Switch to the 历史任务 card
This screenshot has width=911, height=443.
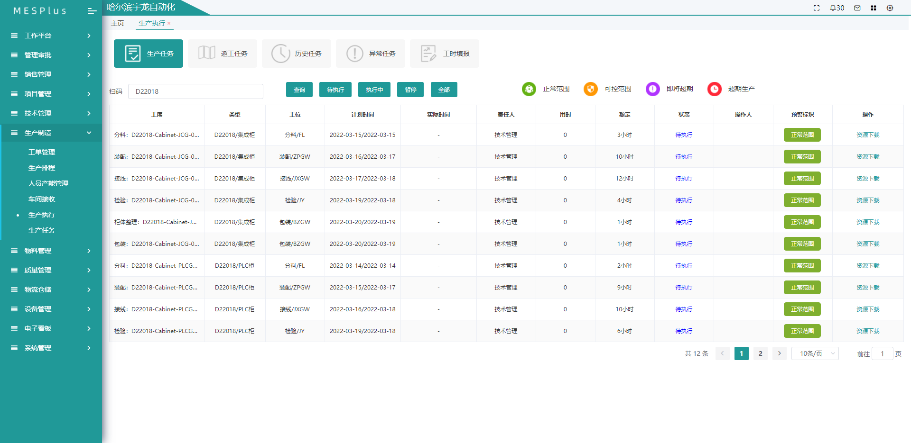point(297,54)
